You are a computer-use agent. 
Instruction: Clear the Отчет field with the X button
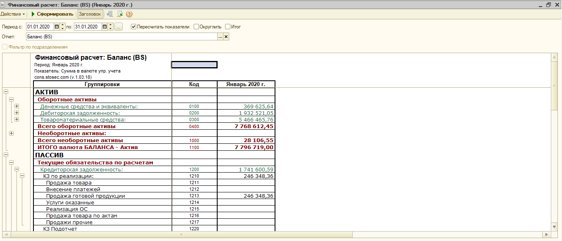pyautogui.click(x=226, y=37)
